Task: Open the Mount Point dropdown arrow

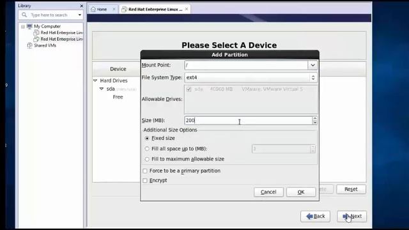Action: (x=313, y=65)
